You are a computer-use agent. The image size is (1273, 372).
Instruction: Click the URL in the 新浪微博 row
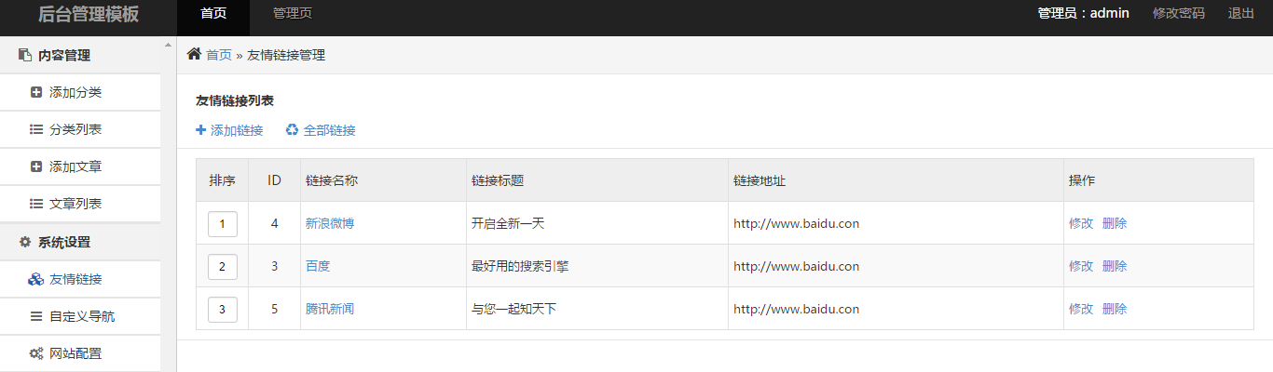tap(797, 223)
